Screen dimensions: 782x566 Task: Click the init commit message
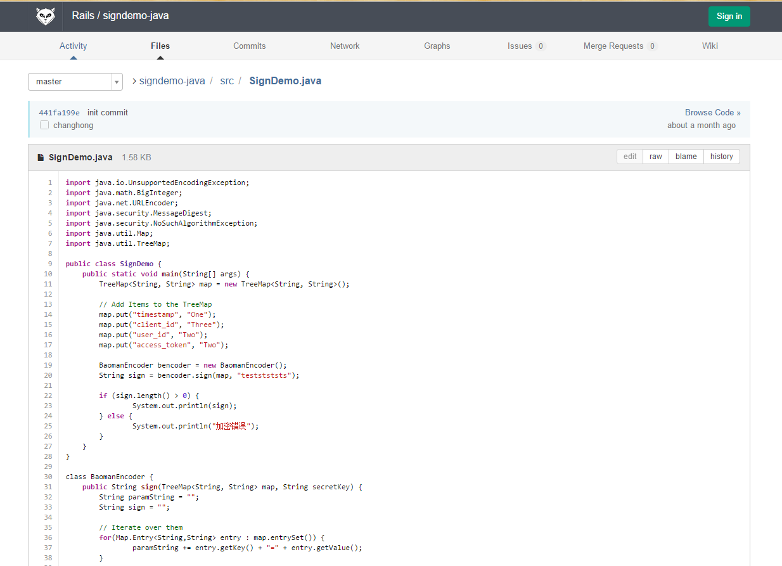click(x=108, y=112)
